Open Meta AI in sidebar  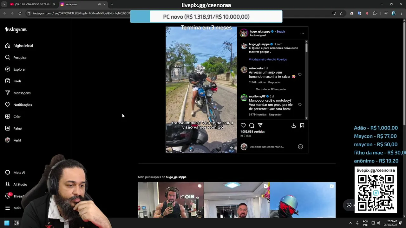(x=15, y=173)
